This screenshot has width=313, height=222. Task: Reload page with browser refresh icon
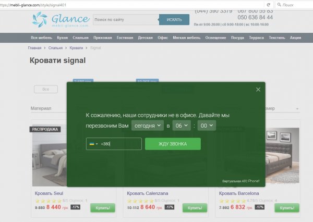269,4
